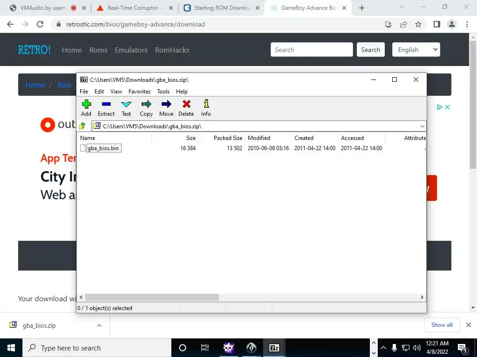Close the ad with X icon
Viewport: 477px width, 357px height.
click(x=447, y=107)
